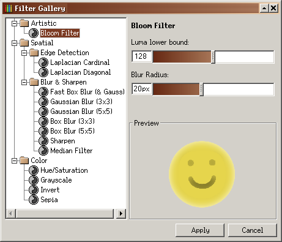
Task: Select the Artistic category label
Action: point(43,23)
